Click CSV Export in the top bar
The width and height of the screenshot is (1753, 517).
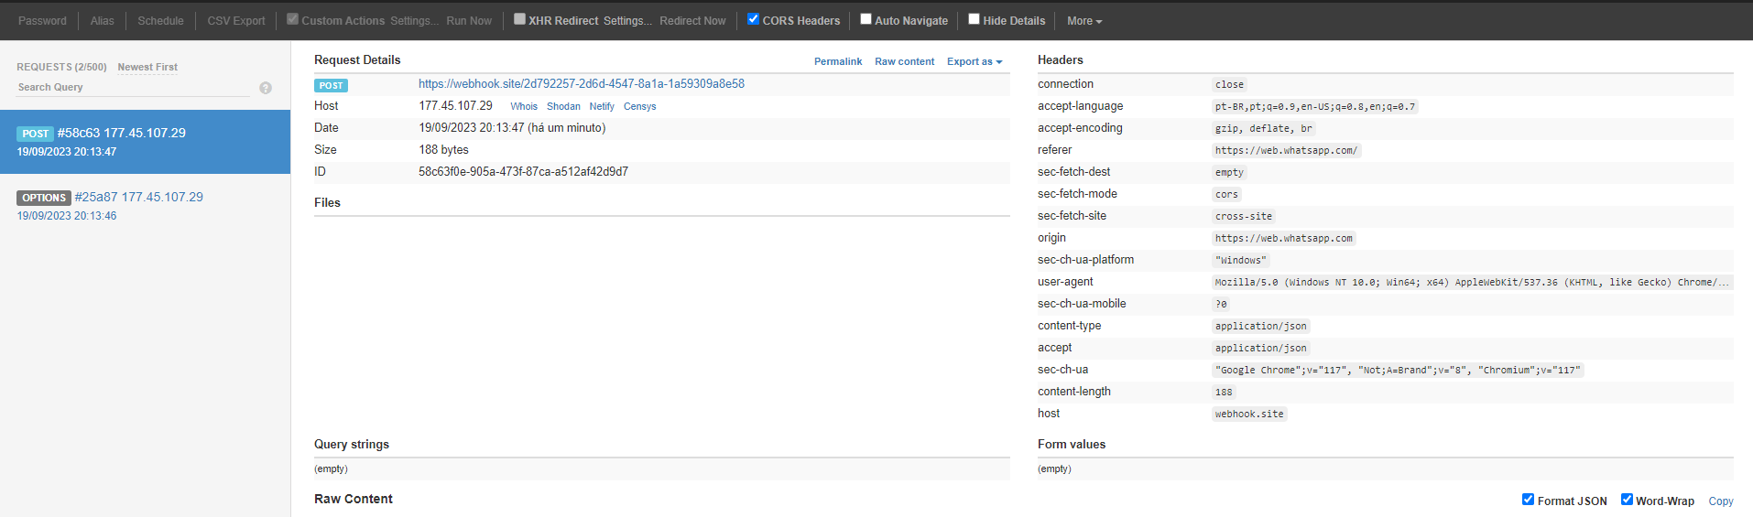click(236, 21)
